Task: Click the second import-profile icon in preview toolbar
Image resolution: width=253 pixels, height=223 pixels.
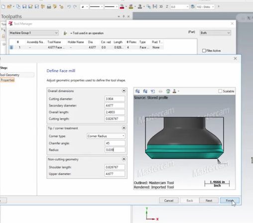Action: coord(145,91)
